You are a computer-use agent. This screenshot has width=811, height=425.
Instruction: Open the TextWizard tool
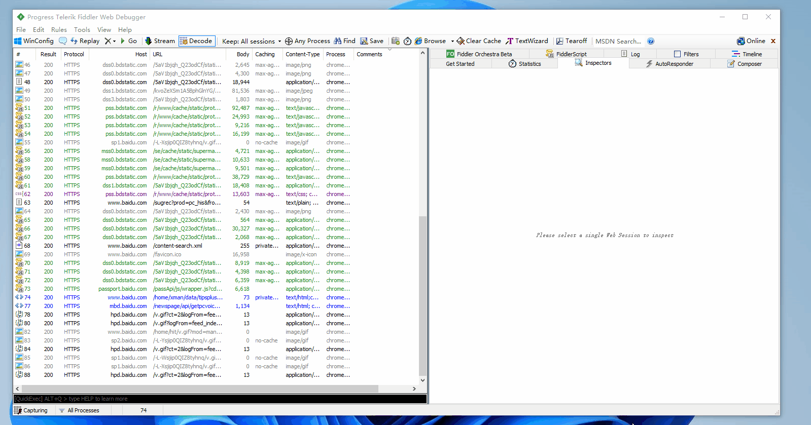527,41
